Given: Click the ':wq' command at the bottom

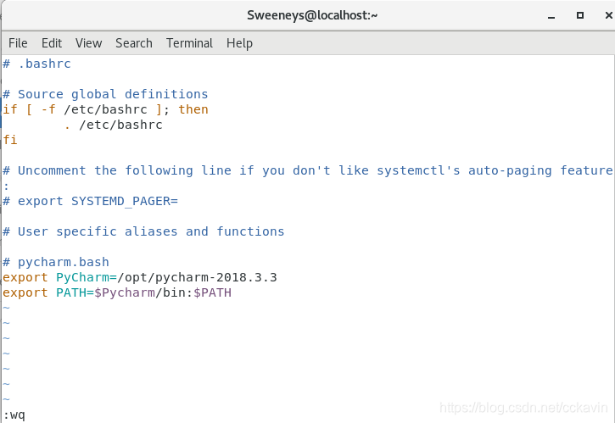Looking at the screenshot, I should [x=14, y=415].
